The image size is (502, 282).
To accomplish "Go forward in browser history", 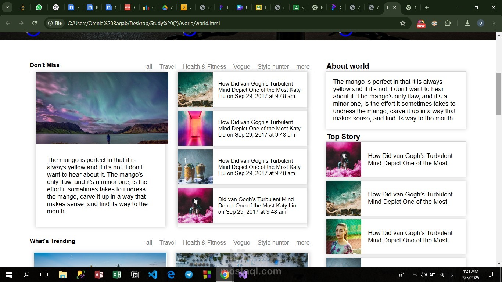I will (21, 23).
